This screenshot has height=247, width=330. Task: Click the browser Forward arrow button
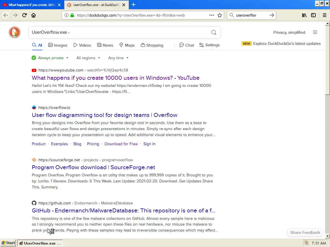point(15,15)
